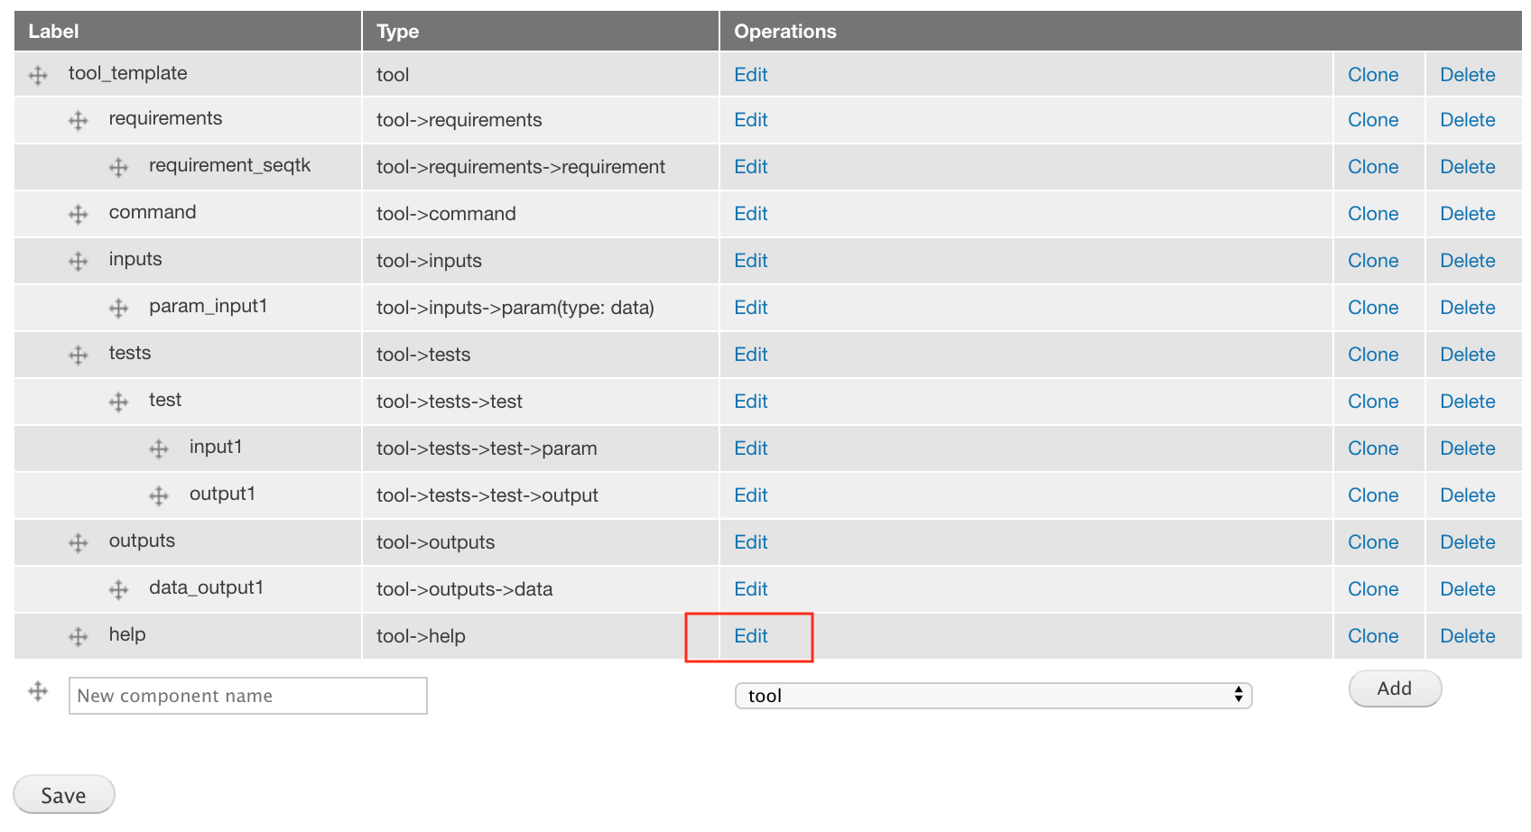Screen dimensions: 1531x832
Task: Delete the param_input1 component
Action: [1468, 308]
